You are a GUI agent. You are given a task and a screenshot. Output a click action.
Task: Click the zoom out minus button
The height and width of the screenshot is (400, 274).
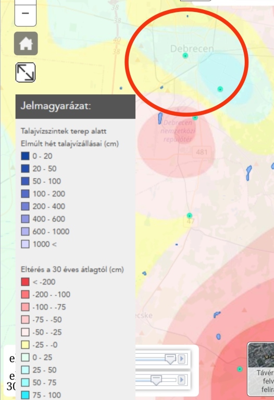[x=25, y=14]
